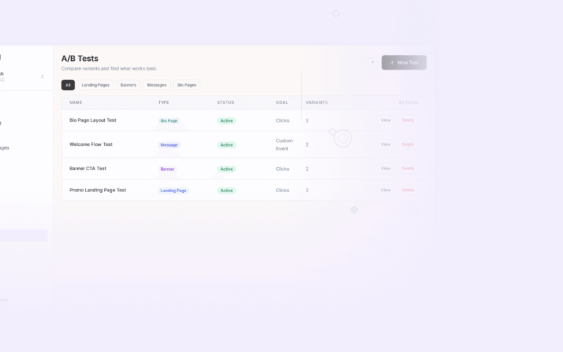Click Active status of Banner CTA Test

(x=227, y=169)
